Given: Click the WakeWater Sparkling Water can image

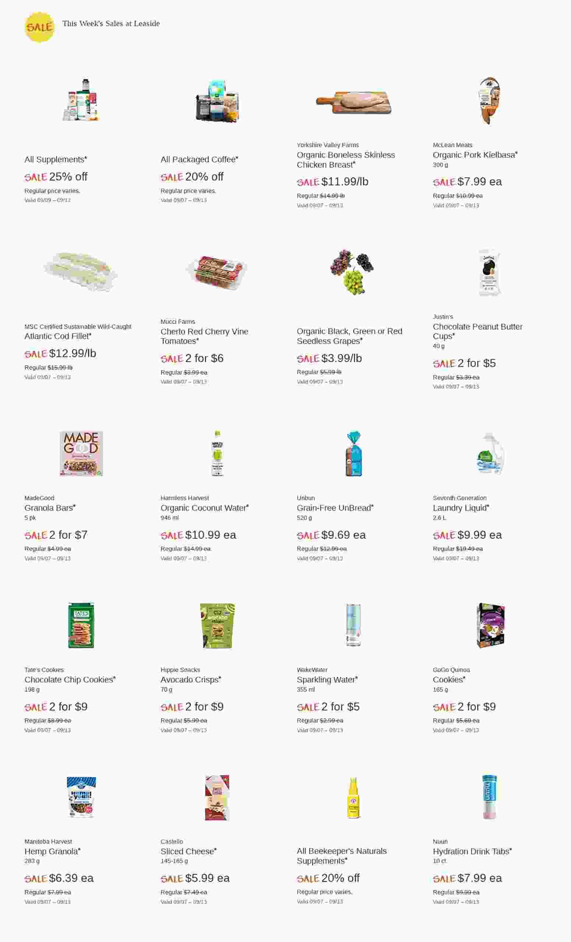Looking at the screenshot, I should [354, 626].
